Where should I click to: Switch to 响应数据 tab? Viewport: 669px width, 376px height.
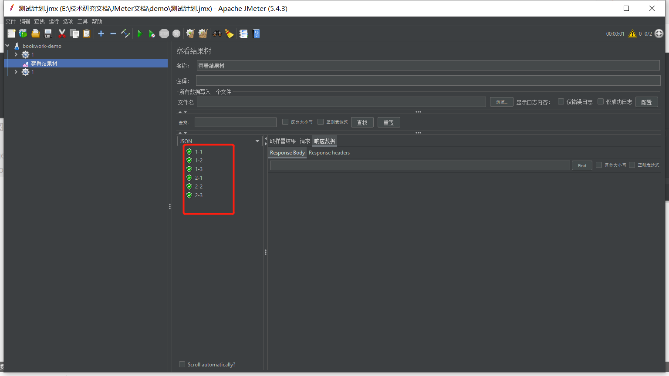pyautogui.click(x=324, y=141)
